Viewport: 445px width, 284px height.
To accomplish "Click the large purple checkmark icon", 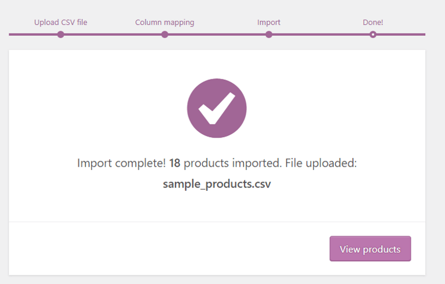I will (217, 108).
